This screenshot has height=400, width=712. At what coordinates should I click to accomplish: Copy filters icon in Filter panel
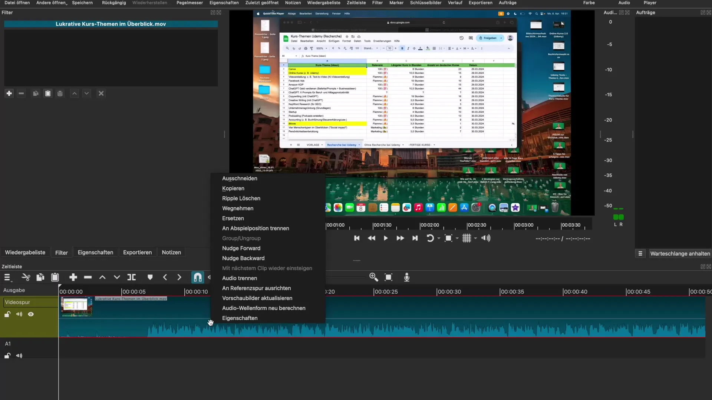(x=36, y=93)
